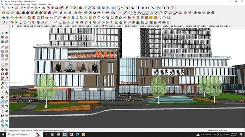Select the arrow Select tool in top toolbar
The width and height of the screenshot is (245, 137).
[9, 8]
